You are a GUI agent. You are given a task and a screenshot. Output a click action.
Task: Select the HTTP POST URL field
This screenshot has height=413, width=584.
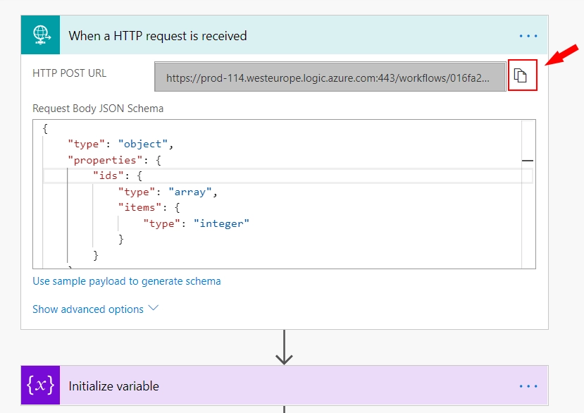pos(330,77)
